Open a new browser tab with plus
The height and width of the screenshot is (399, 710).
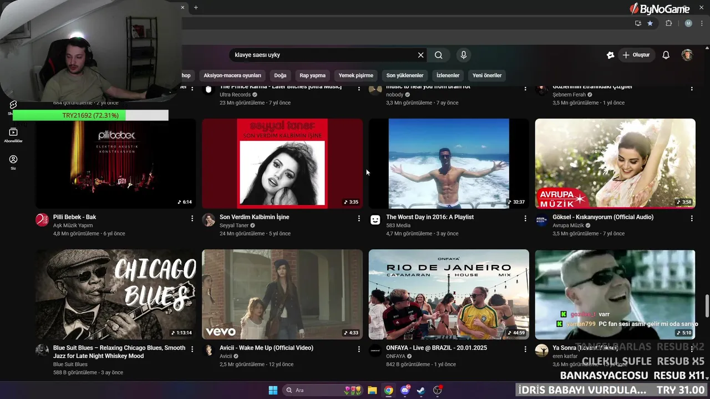click(196, 7)
